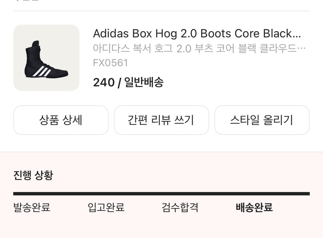Viewport: 323px width, 238px height.
Task: Tap 간편 리뷰 쓰기 to write a review
Action: click(x=161, y=120)
